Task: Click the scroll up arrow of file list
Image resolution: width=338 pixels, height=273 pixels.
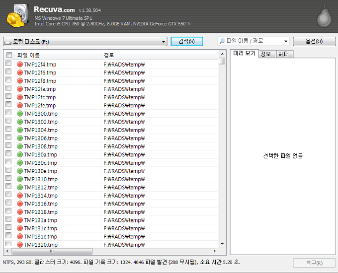Action: (x=222, y=54)
